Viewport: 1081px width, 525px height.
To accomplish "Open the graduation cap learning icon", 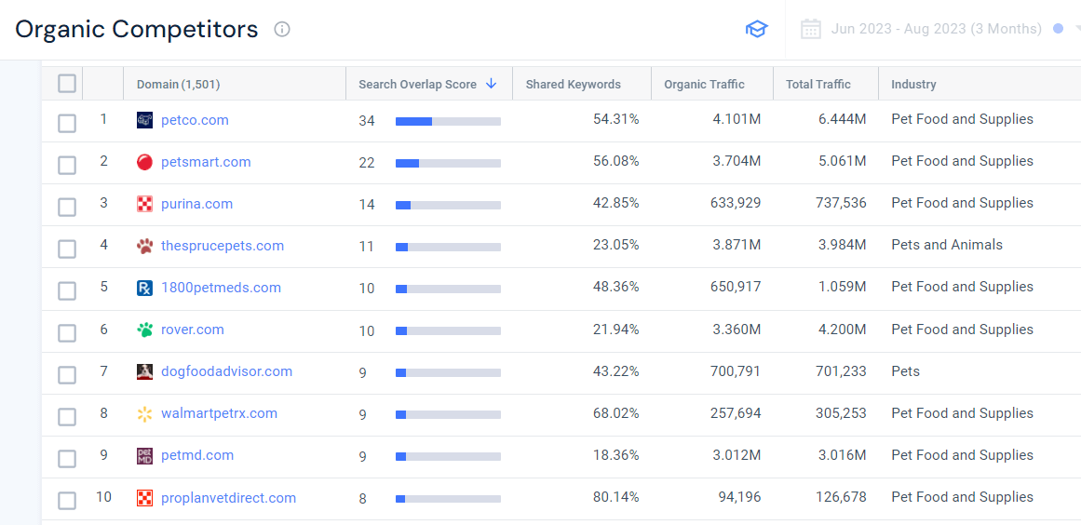I will click(x=756, y=30).
